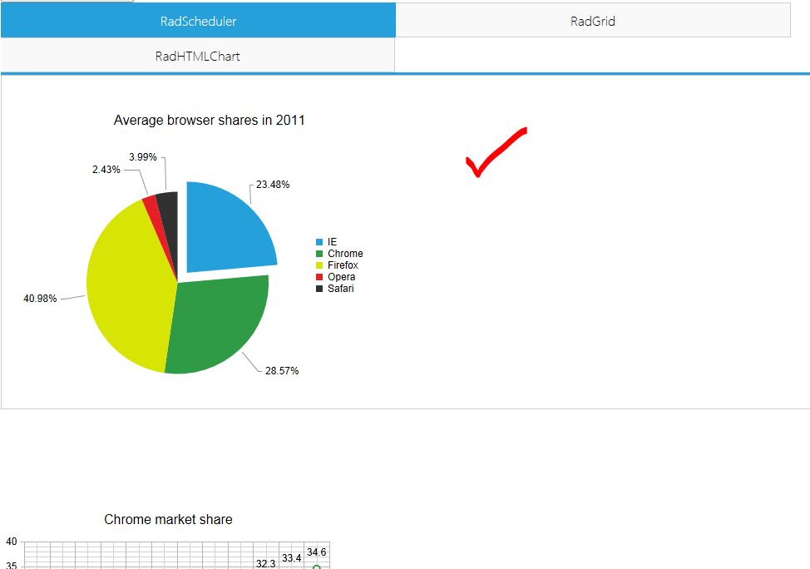Click the 32.3 line chart label

(x=265, y=564)
